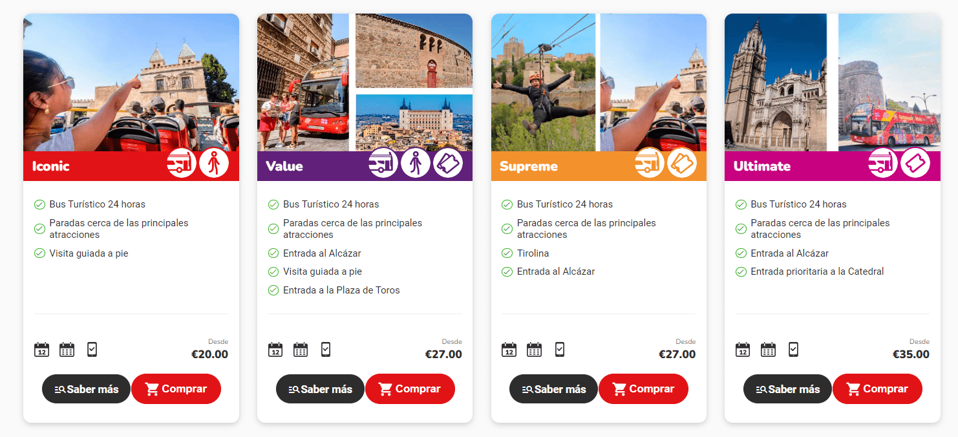Buy the Ultimate ticket with Comprar

877,389
